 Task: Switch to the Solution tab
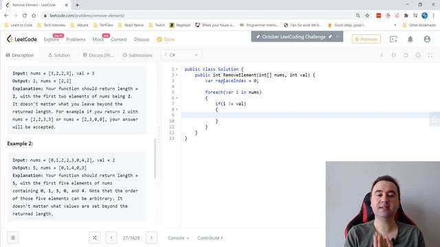[x=59, y=55]
